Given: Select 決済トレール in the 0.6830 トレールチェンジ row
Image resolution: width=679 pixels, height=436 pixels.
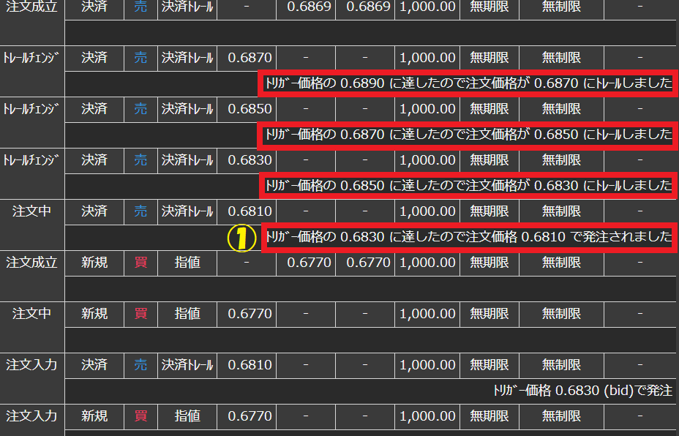Looking at the screenshot, I should pos(187,160).
